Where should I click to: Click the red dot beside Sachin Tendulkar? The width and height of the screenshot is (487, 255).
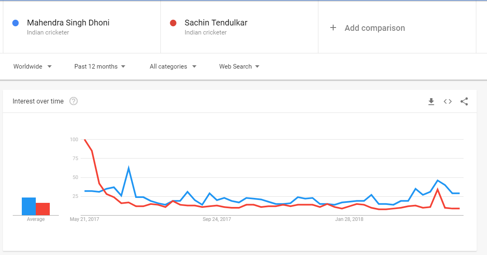(173, 23)
